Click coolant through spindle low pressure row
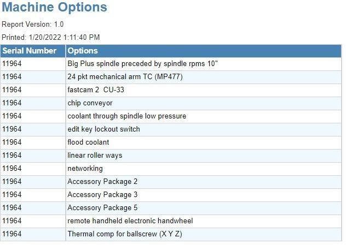 [x=171, y=116]
